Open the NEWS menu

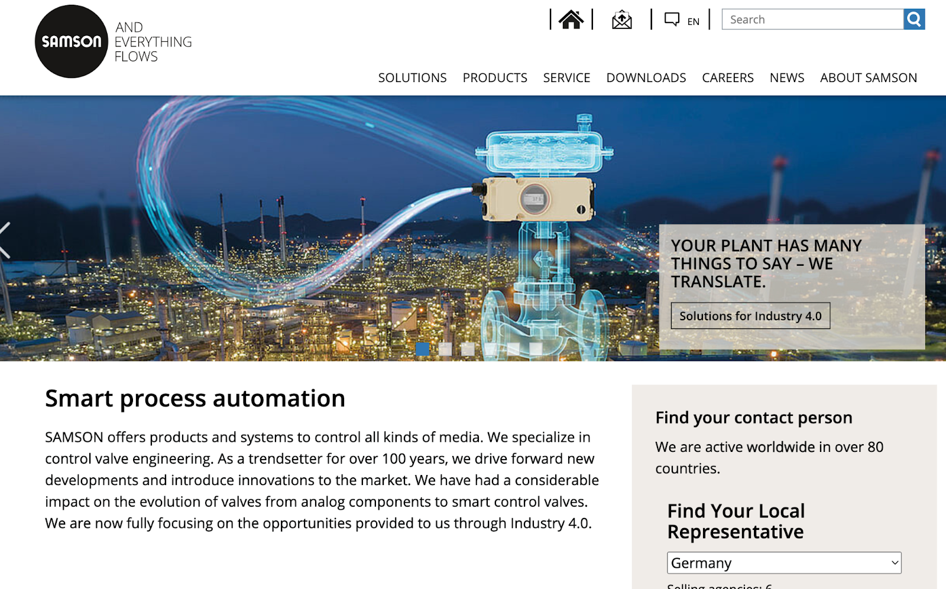point(786,78)
